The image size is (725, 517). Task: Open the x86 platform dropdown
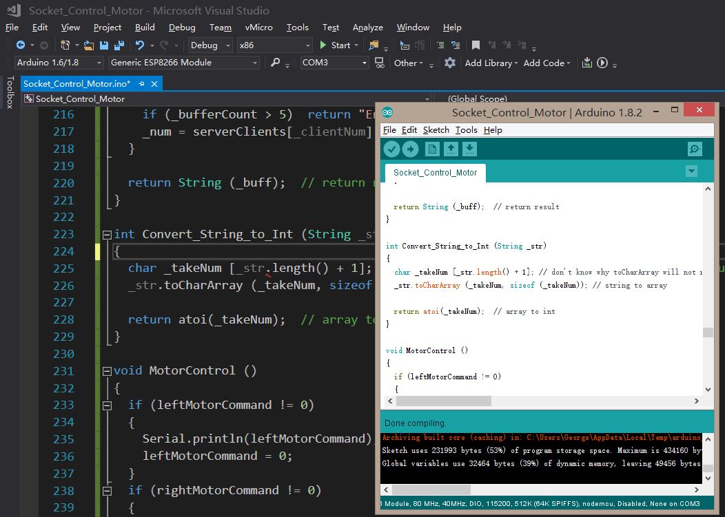click(x=275, y=45)
